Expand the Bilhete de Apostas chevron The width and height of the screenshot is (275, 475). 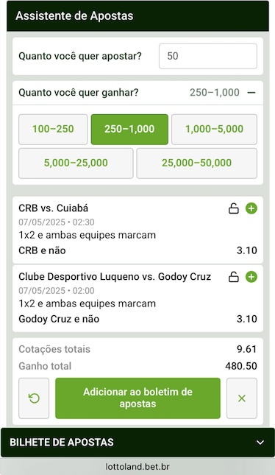(260, 443)
